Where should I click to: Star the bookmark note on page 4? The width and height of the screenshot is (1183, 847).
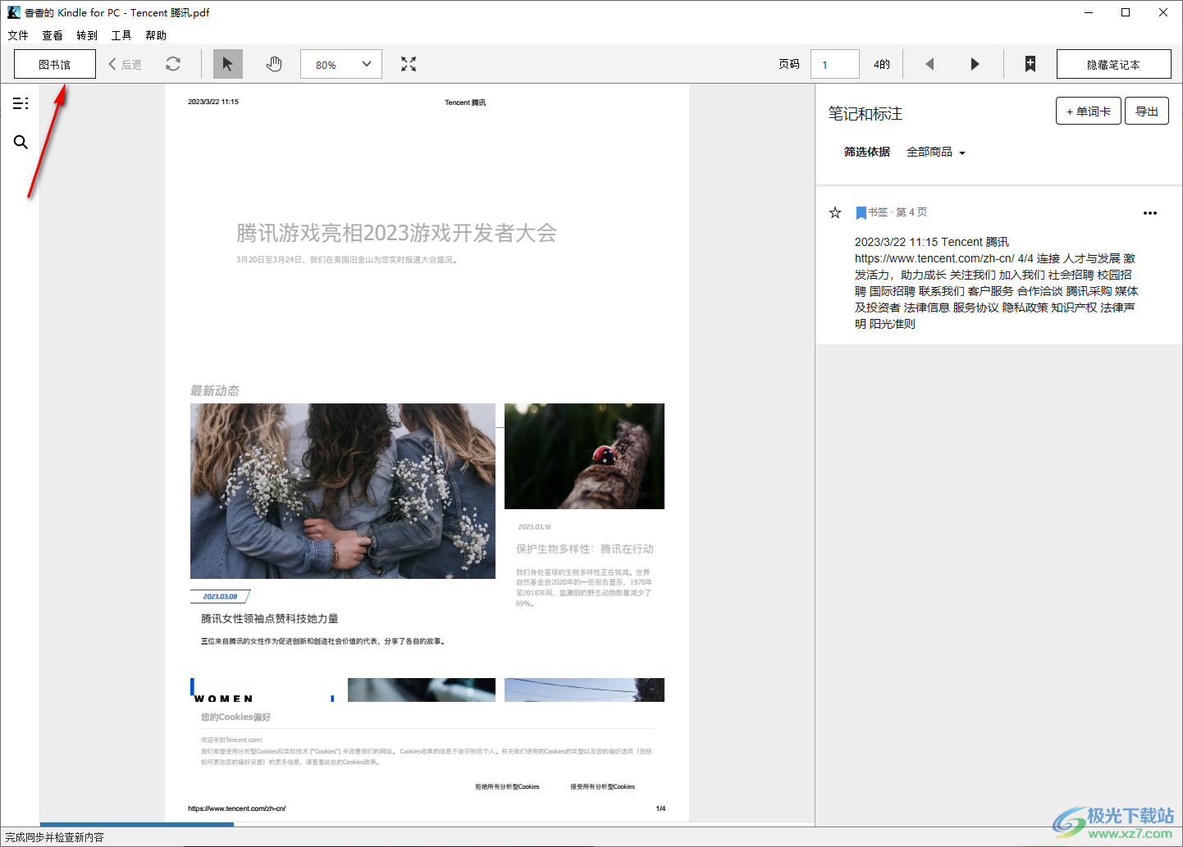click(835, 212)
